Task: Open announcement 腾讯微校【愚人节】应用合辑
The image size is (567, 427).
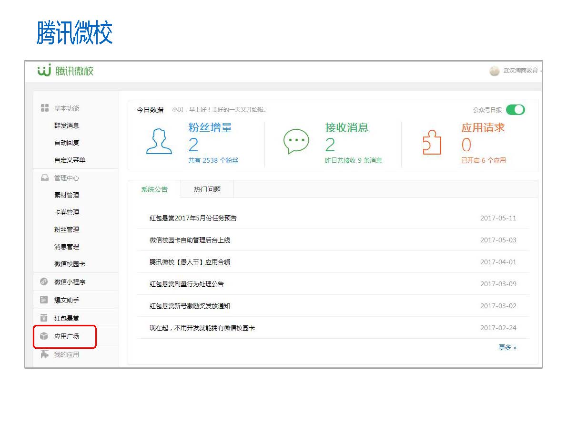Action: coord(190,262)
